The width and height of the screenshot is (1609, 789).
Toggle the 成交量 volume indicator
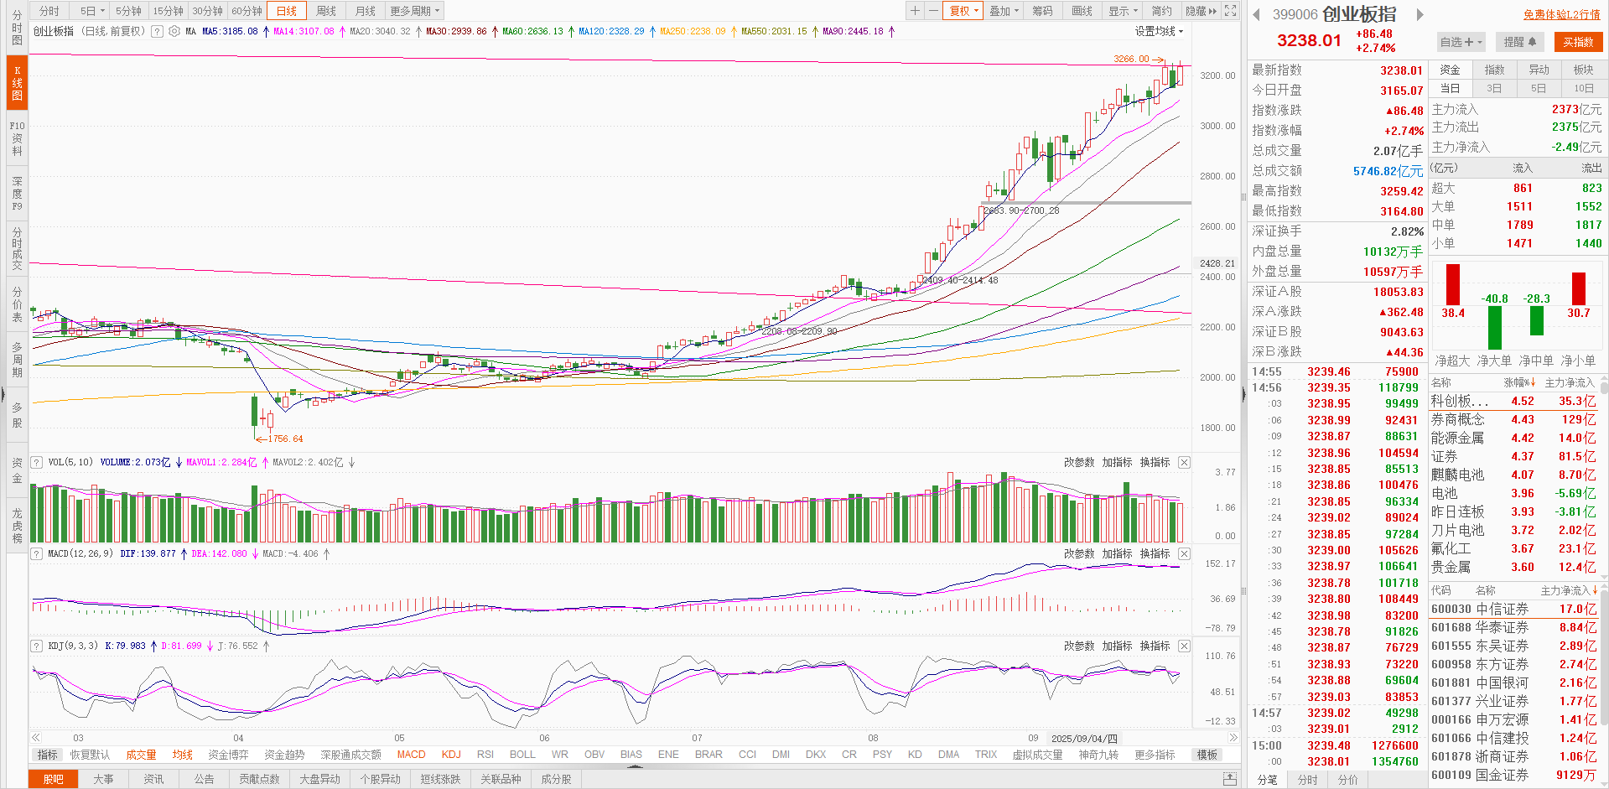pyautogui.click(x=141, y=755)
